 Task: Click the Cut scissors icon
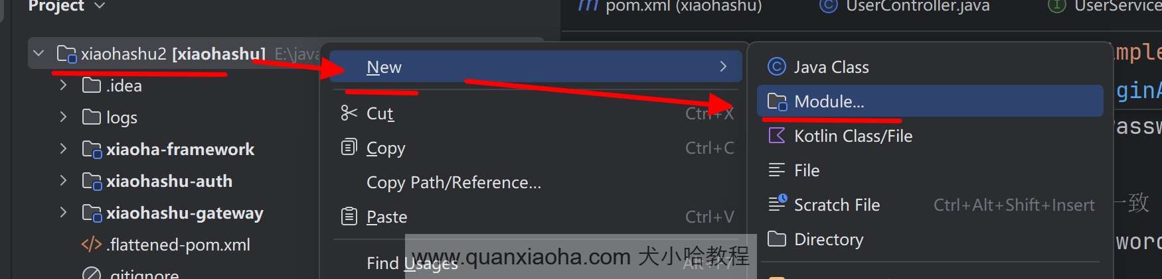click(349, 113)
